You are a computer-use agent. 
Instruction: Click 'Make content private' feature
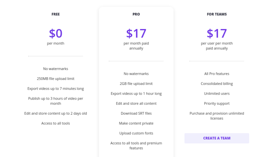(136, 123)
